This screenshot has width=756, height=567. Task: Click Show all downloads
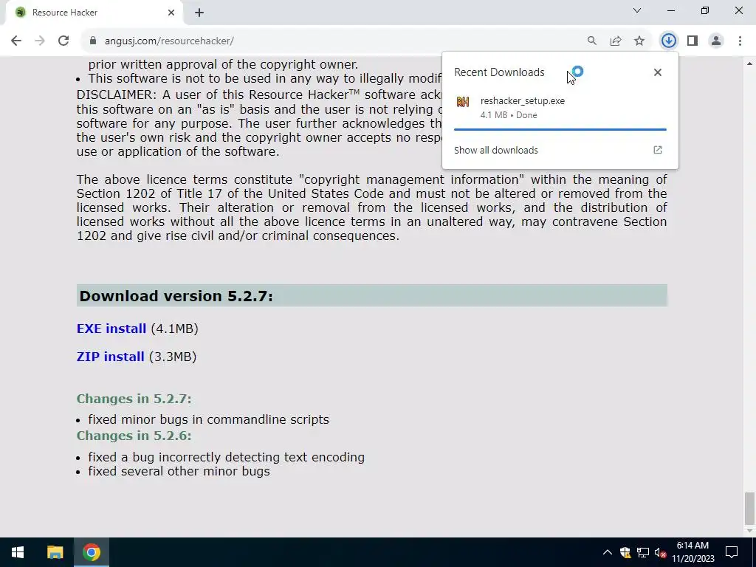tap(495, 151)
